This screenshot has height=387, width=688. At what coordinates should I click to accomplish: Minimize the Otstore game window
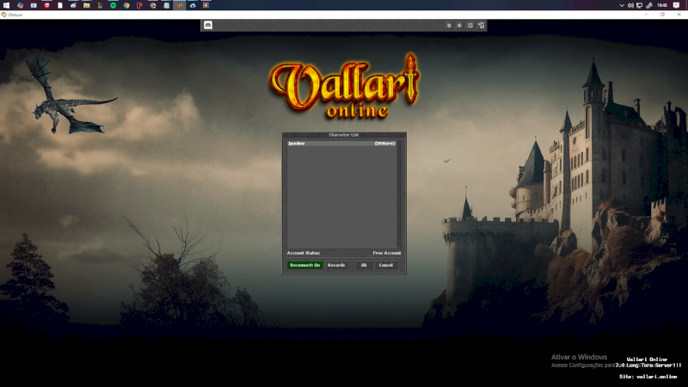647,15
